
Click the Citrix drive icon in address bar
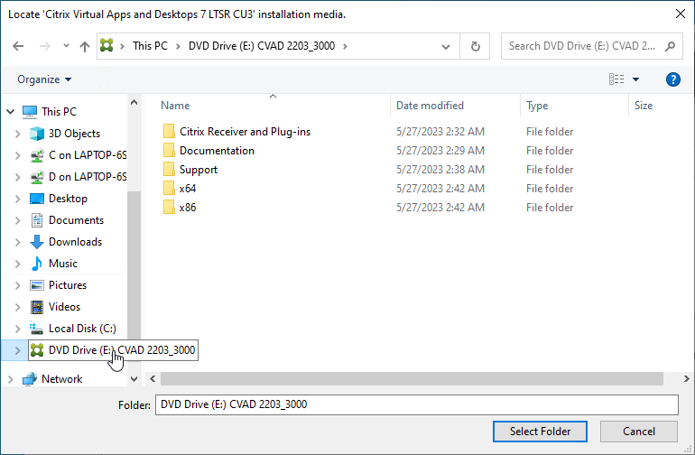(x=107, y=45)
